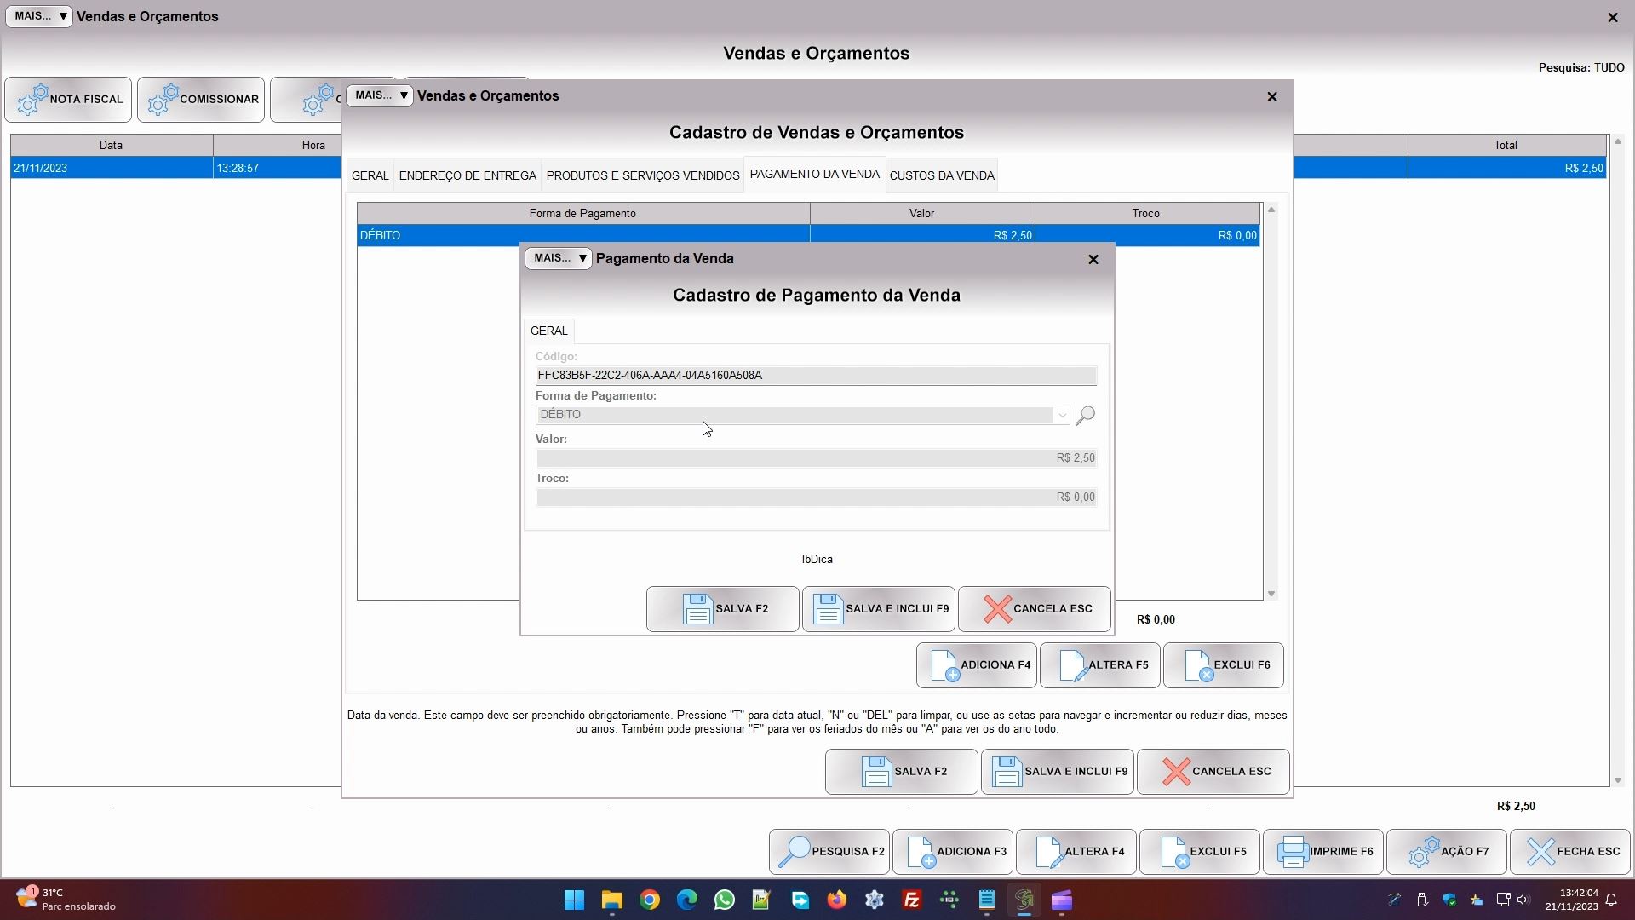
Task: Click the Troco column header in payment table
Action: pos(1146,213)
